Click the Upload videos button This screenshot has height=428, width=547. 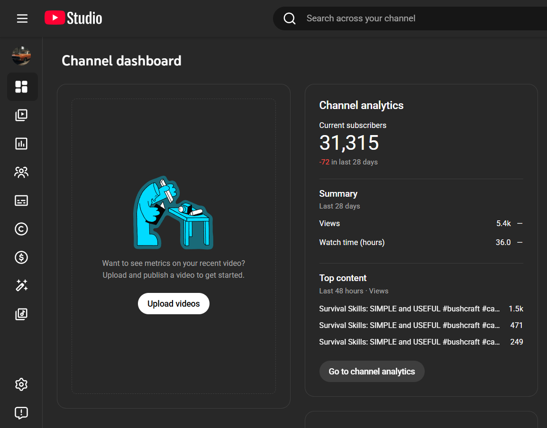173,304
